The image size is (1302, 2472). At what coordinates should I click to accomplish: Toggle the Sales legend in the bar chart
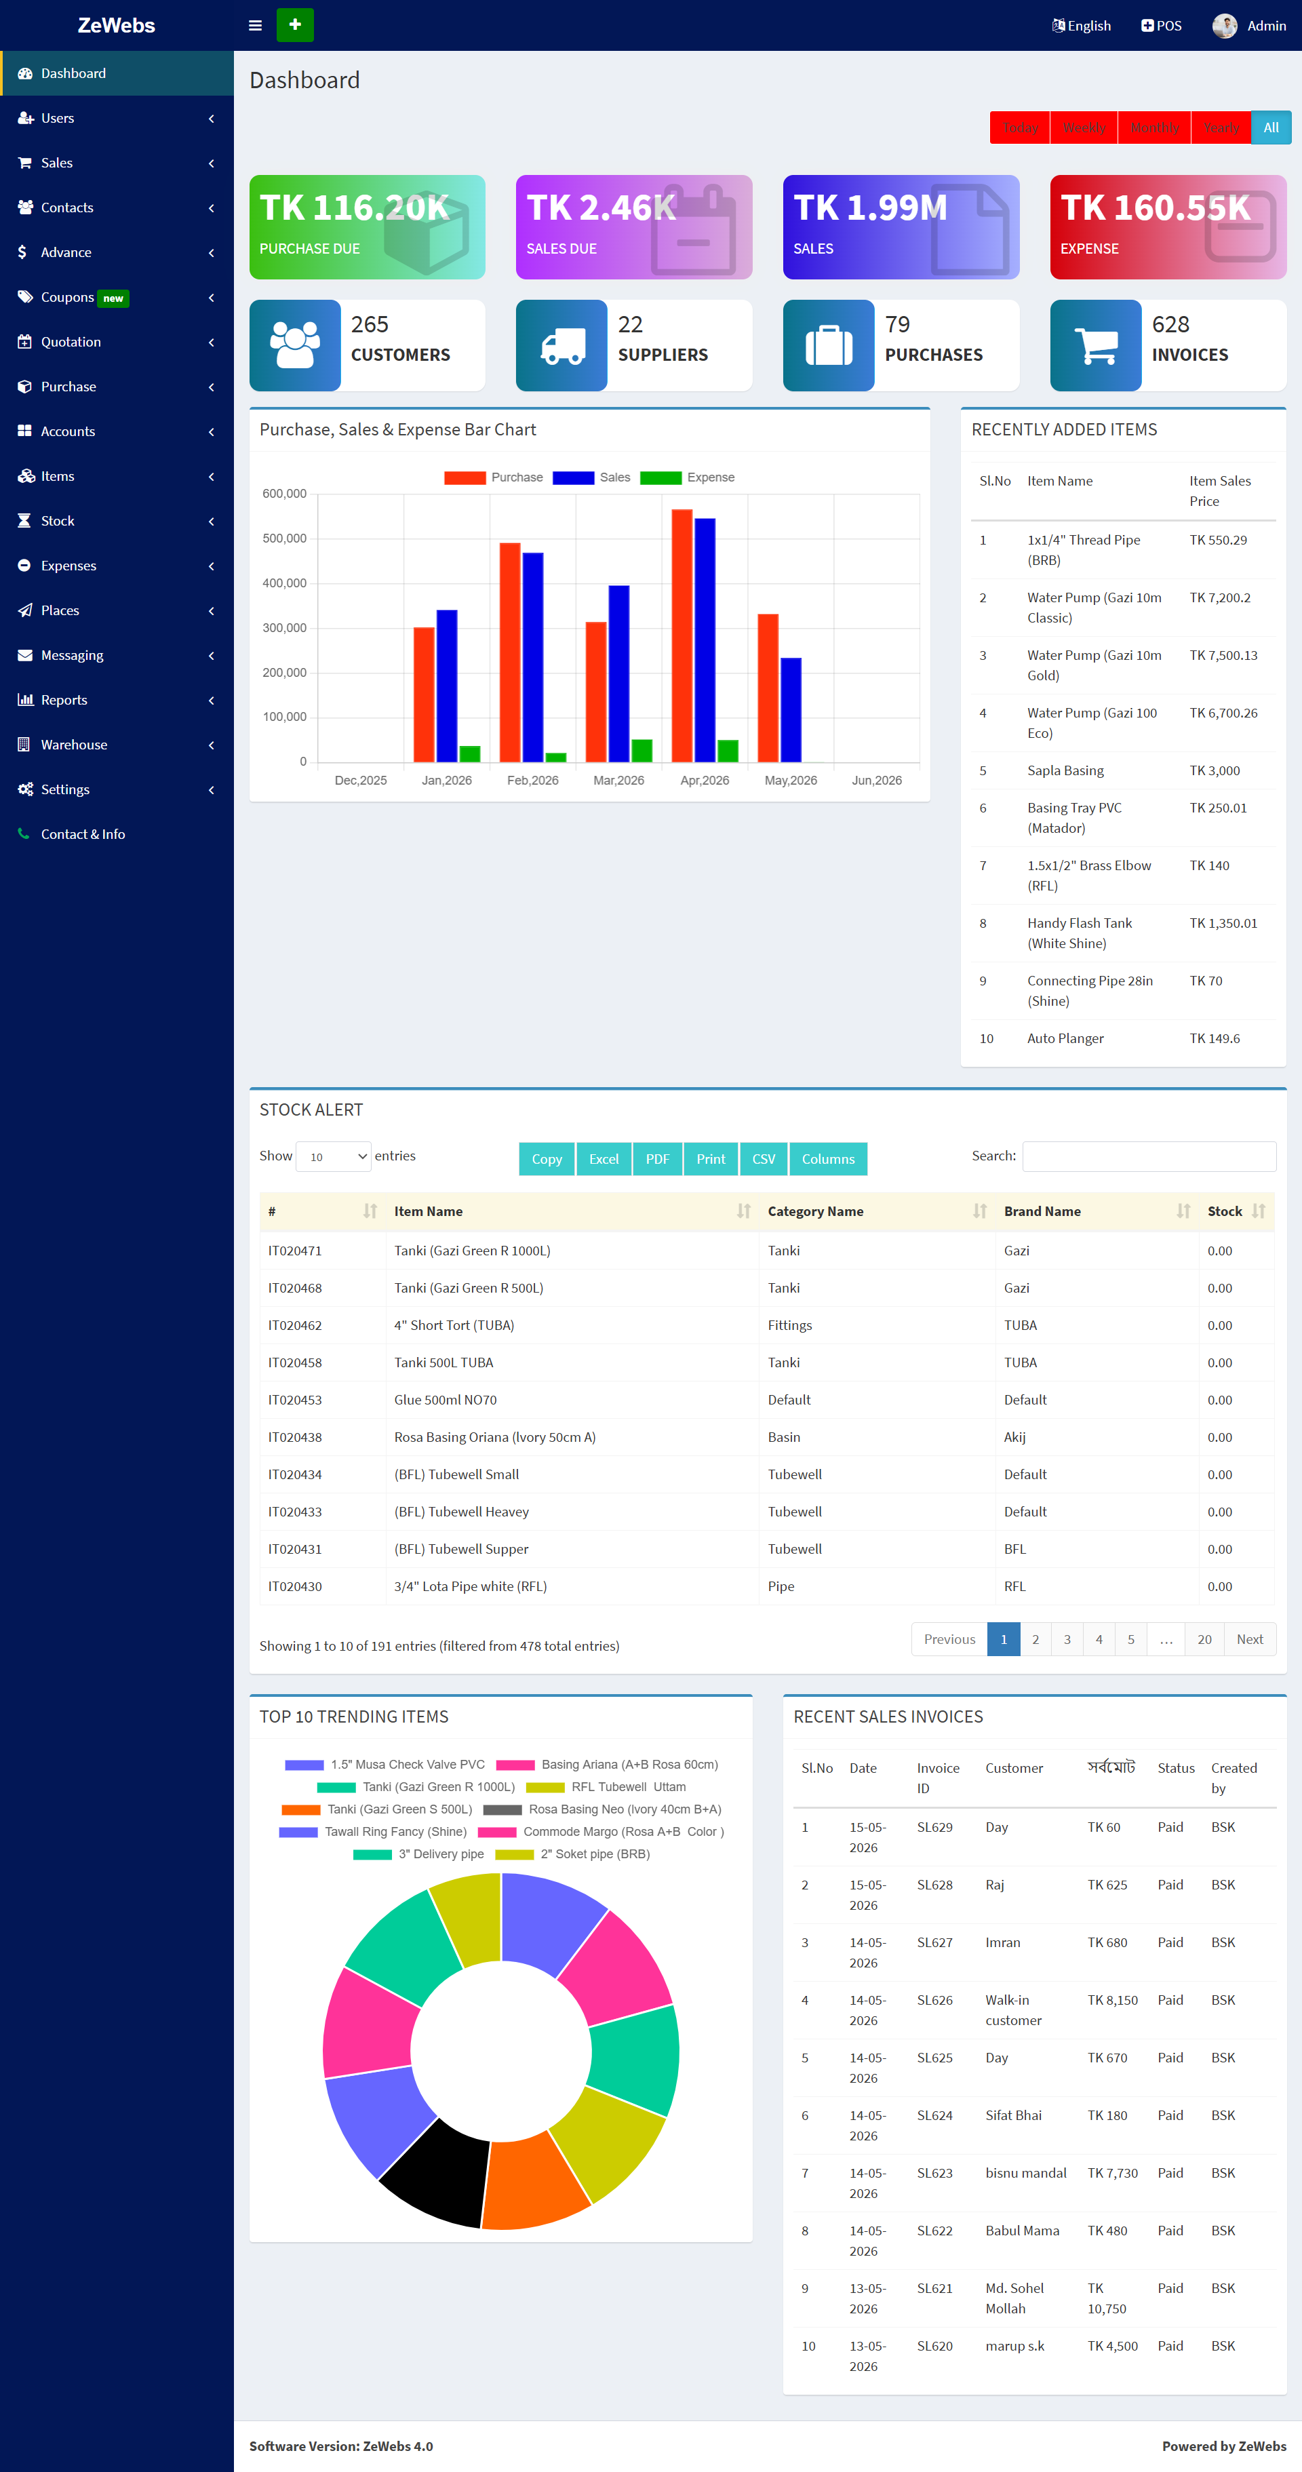[591, 478]
